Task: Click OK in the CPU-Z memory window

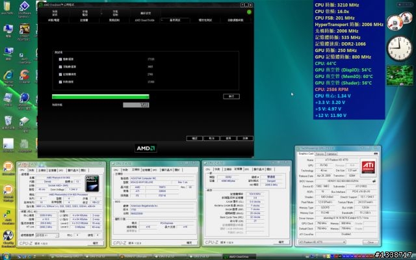Action: 281,242
